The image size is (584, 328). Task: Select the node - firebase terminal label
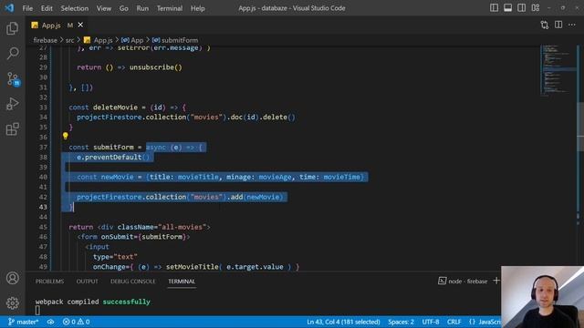coord(463,282)
